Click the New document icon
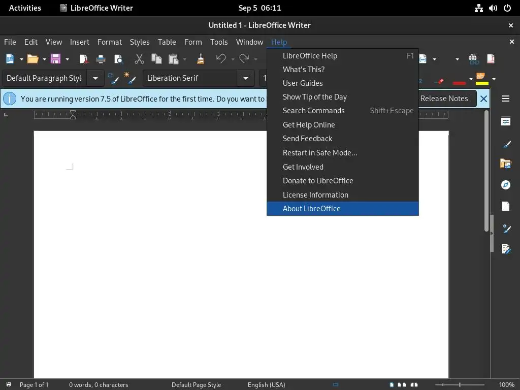This screenshot has height=390, width=520. (10, 59)
